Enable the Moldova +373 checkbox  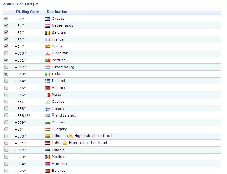tap(6, 157)
